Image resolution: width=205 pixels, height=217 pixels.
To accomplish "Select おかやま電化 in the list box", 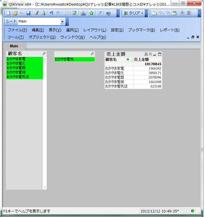I will (x=25, y=64).
